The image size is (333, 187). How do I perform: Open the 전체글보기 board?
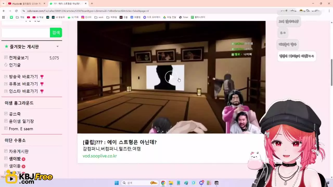pyautogui.click(x=19, y=58)
